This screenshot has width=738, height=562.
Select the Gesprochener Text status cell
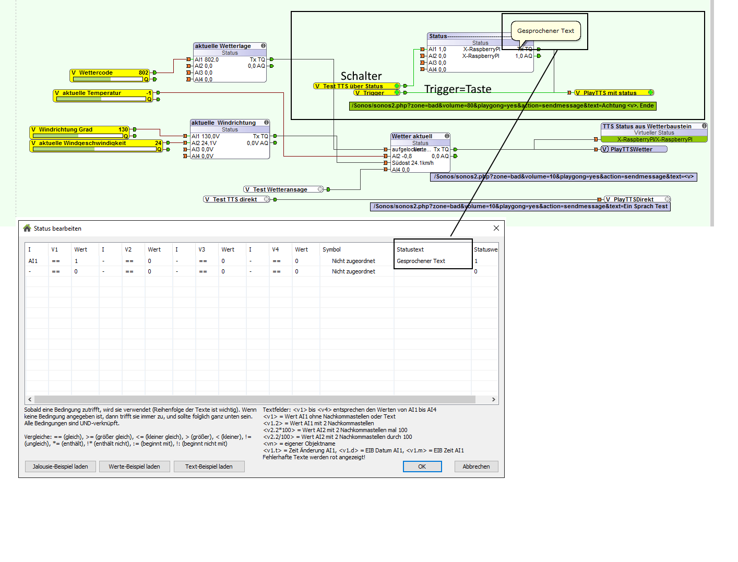pos(421,261)
